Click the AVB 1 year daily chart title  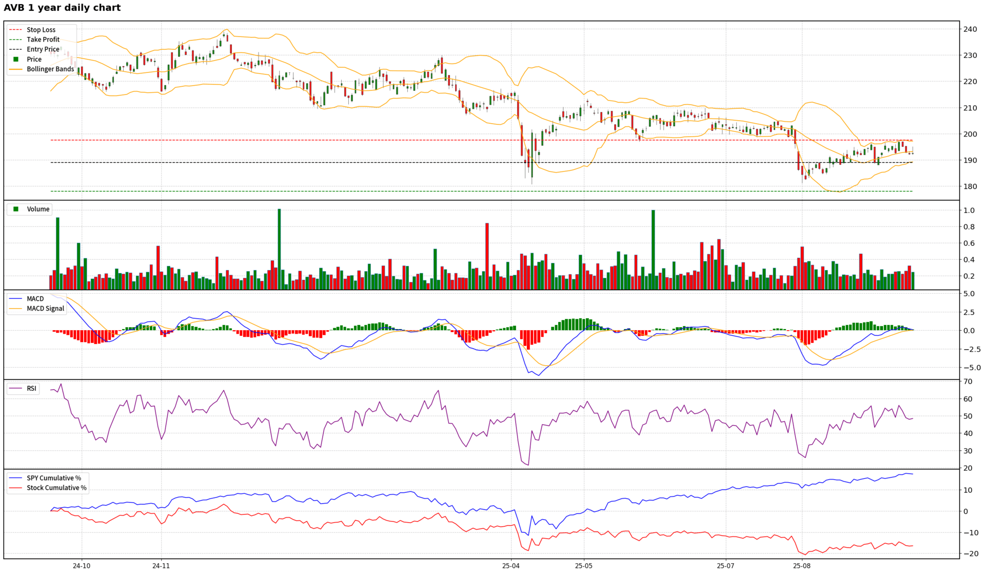62,8
